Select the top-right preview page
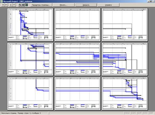The height and width of the screenshot is (115, 155). pyautogui.click(x=125, y=25)
